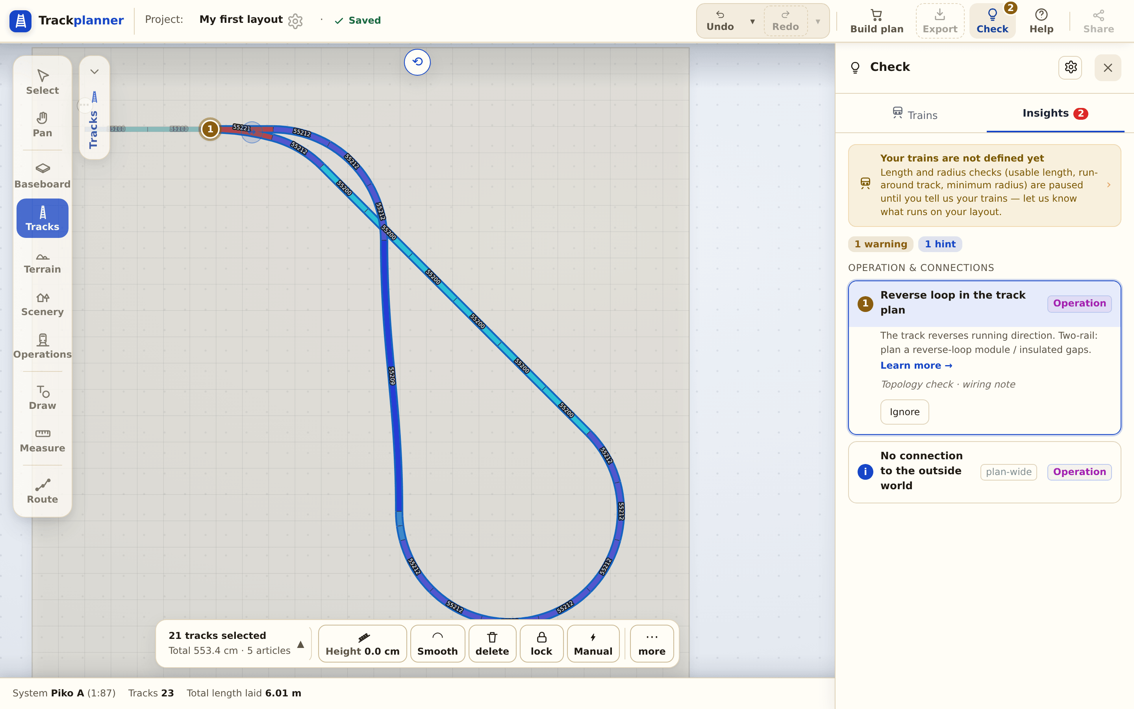This screenshot has width=1134, height=709.
Task: Lock the selected tracks
Action: tap(541, 643)
